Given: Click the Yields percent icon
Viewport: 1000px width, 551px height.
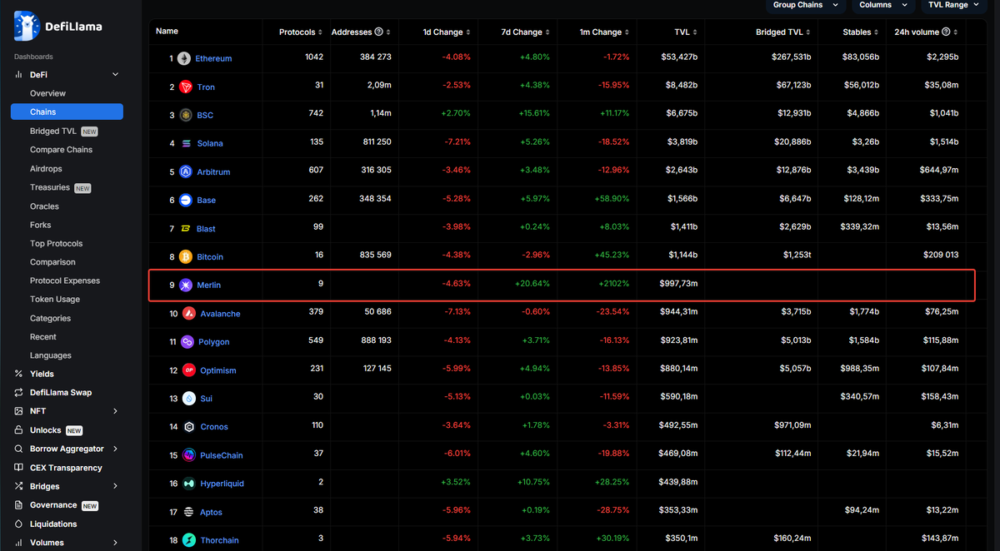Looking at the screenshot, I should (18, 374).
